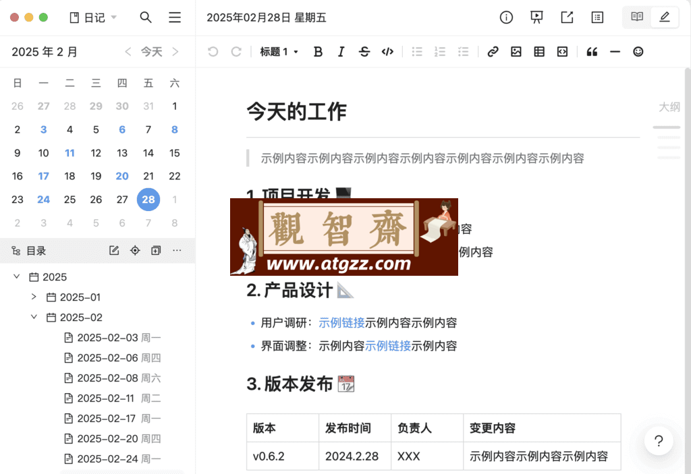This screenshot has width=691, height=474.
Task: Click table cell 2024.2.28
Action: [x=355, y=456]
